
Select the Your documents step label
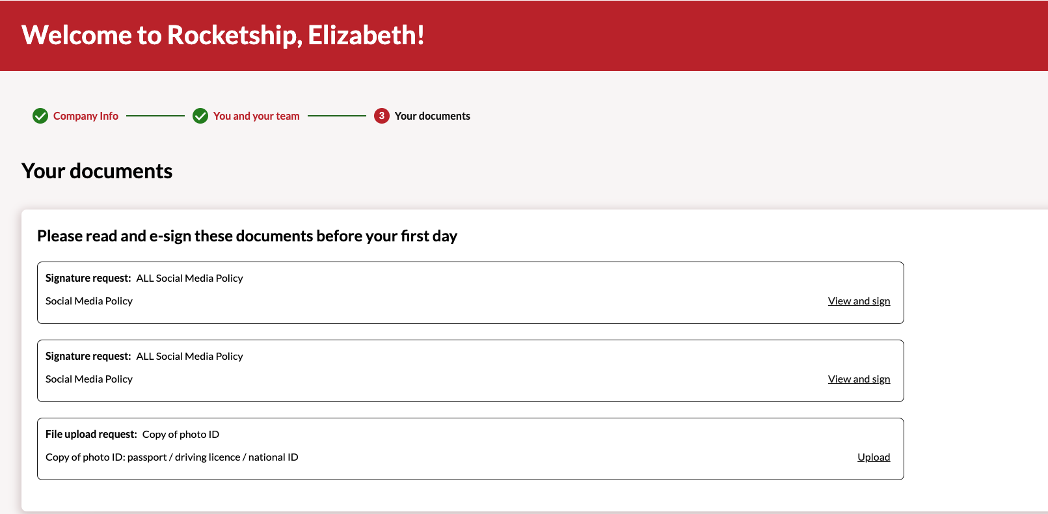pyautogui.click(x=432, y=116)
